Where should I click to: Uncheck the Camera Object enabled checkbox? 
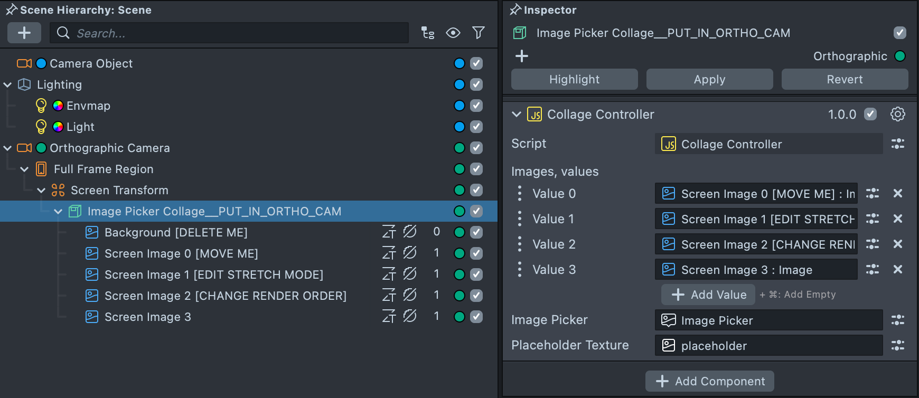pos(476,63)
